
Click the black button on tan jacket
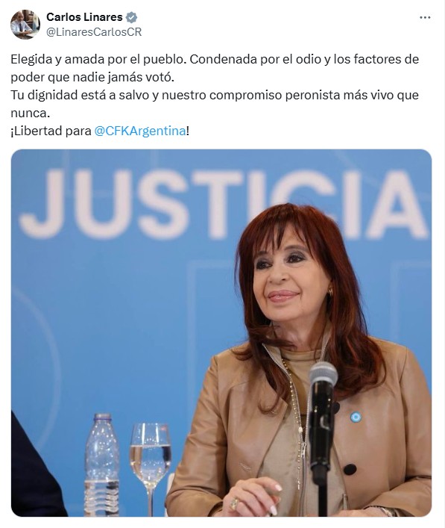(x=350, y=469)
